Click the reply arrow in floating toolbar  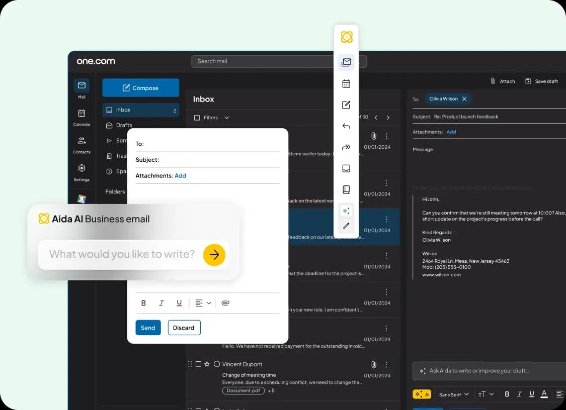[346, 126]
